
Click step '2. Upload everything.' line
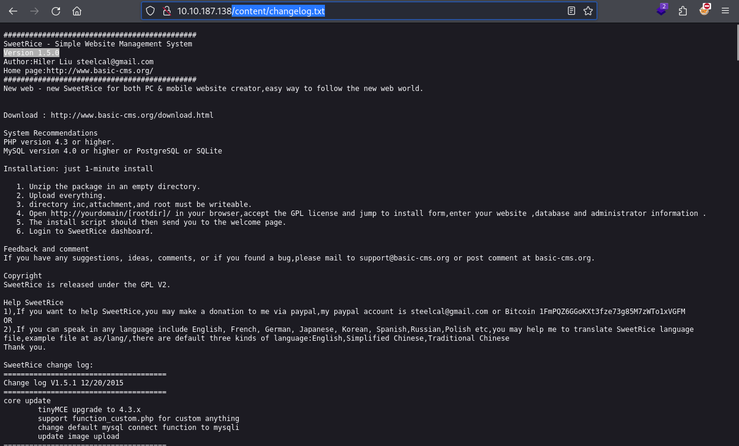click(x=61, y=196)
